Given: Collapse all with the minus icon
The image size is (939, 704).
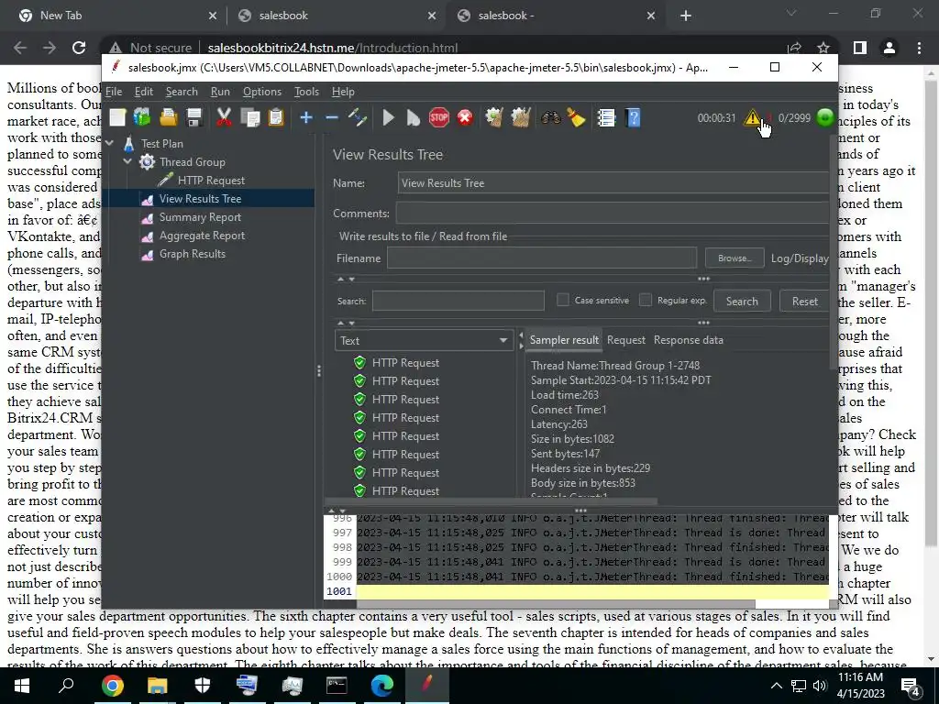Looking at the screenshot, I should [x=332, y=117].
